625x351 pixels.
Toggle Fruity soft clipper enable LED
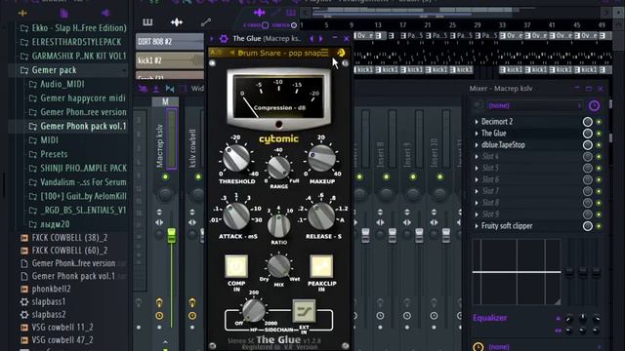[x=599, y=226]
